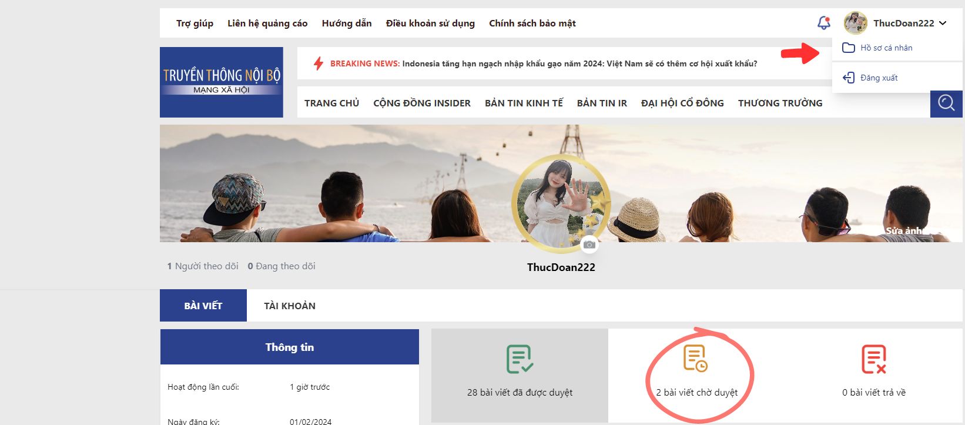Open the search magnifier button
The height and width of the screenshot is (425, 965).
946,103
